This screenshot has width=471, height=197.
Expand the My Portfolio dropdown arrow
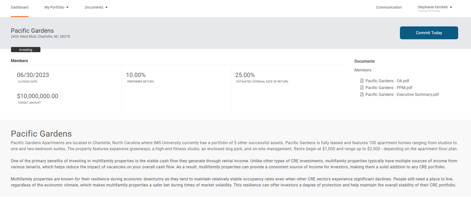[67, 8]
